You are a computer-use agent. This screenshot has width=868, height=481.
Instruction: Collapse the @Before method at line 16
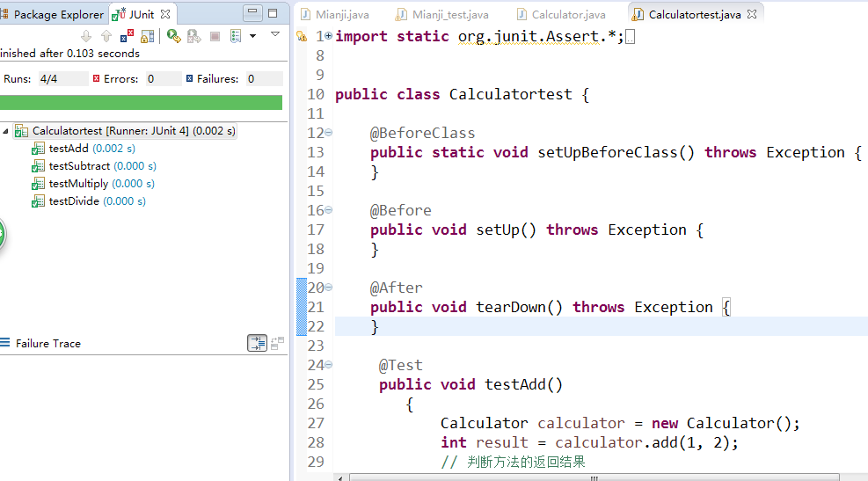click(328, 210)
